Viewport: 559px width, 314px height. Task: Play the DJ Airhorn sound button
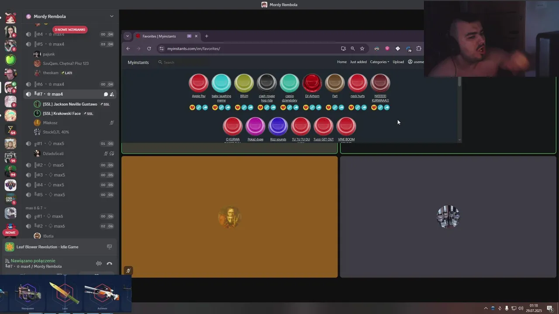(312, 83)
